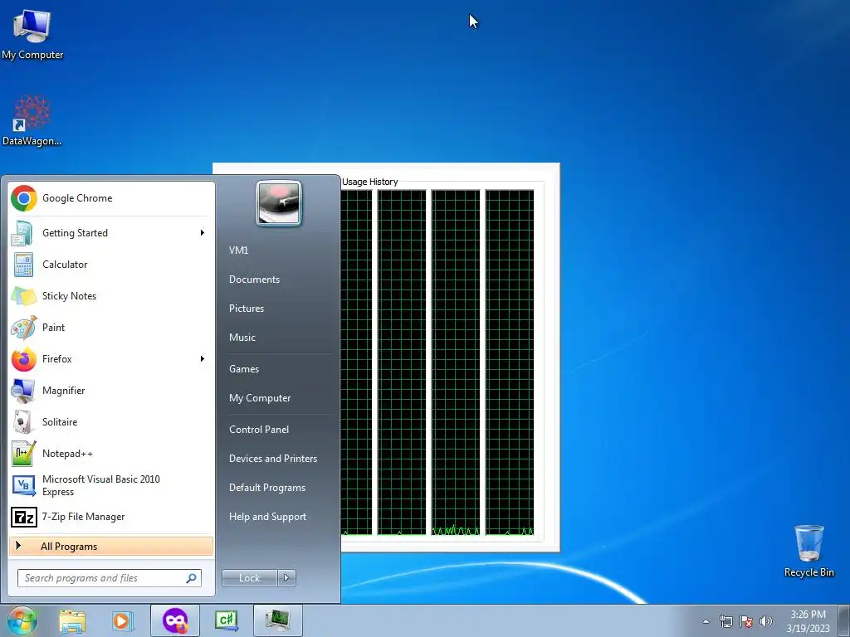This screenshot has height=637, width=850.
Task: Click the Lock button
Action: pyautogui.click(x=250, y=578)
